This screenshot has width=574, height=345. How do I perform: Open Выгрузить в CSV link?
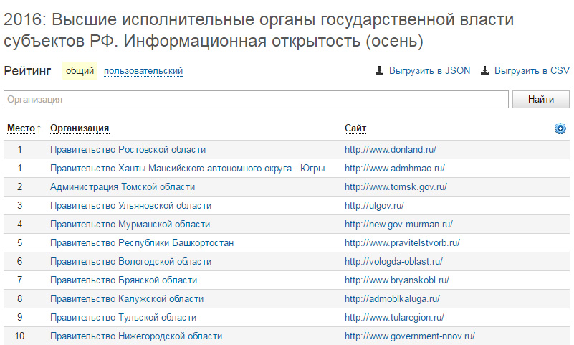click(x=532, y=71)
